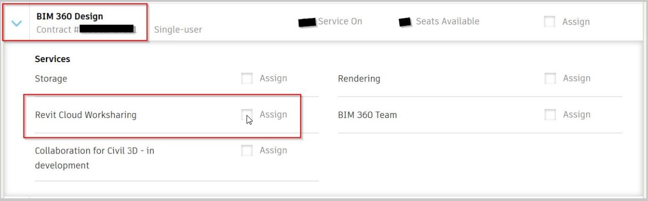Image resolution: width=648 pixels, height=201 pixels.
Task: Check the top-level BIM 360 Design Assign checkbox
Action: (x=550, y=22)
